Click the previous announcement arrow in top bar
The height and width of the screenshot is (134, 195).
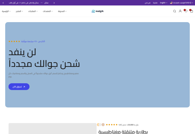[3, 3]
